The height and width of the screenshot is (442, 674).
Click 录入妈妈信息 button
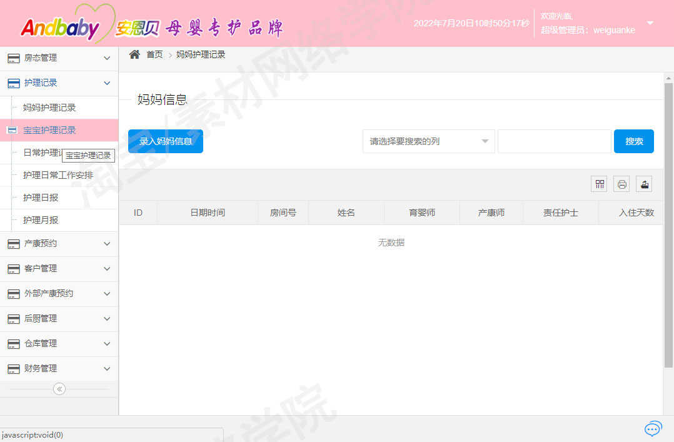pos(166,141)
